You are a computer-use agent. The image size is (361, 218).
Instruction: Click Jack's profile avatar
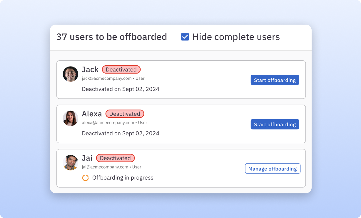(x=71, y=74)
